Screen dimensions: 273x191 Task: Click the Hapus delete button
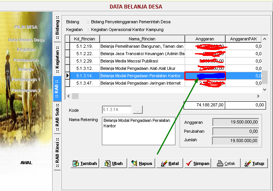pos(142,163)
